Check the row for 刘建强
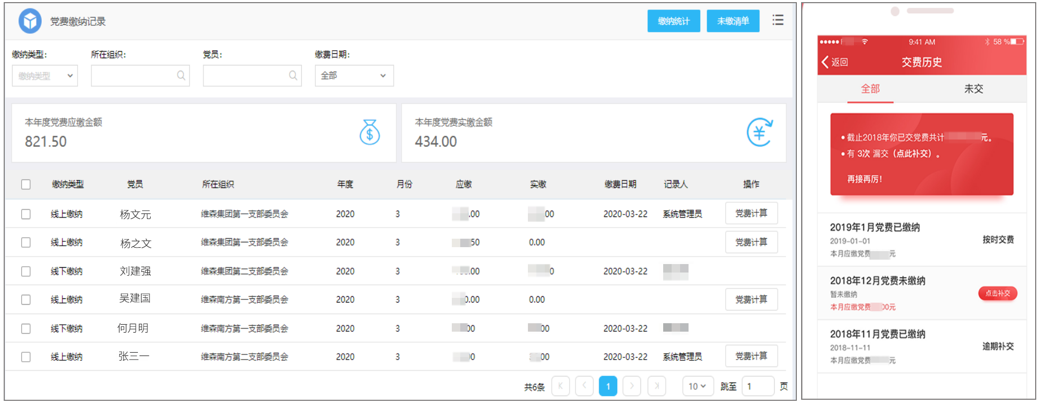The image size is (1041, 404). pos(26,271)
